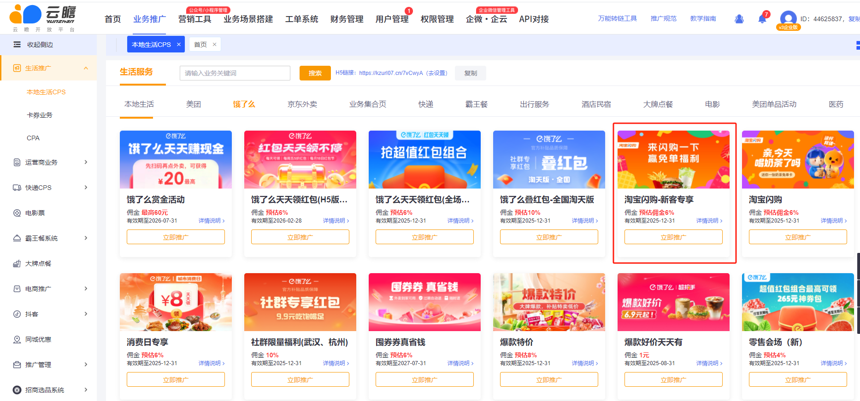860x401 pixels.
Task: Expand the 快递CPS submenu arrow
Action: pos(86,188)
